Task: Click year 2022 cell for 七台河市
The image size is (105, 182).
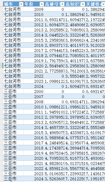Action: point(34,76)
